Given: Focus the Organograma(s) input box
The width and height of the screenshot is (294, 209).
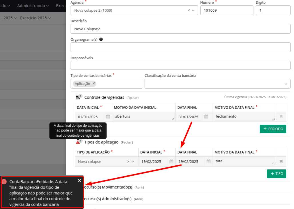Looking at the screenshot, I should tap(180, 47).
